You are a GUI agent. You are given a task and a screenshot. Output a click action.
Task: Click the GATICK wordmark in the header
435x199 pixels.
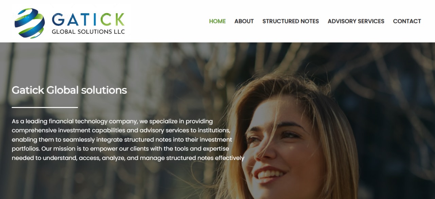pyautogui.click(x=88, y=20)
